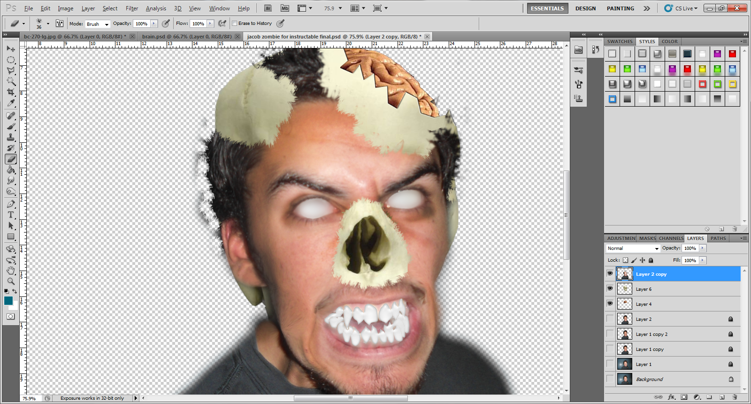
Task: Select the Eyedropper tool
Action: pyautogui.click(x=11, y=103)
